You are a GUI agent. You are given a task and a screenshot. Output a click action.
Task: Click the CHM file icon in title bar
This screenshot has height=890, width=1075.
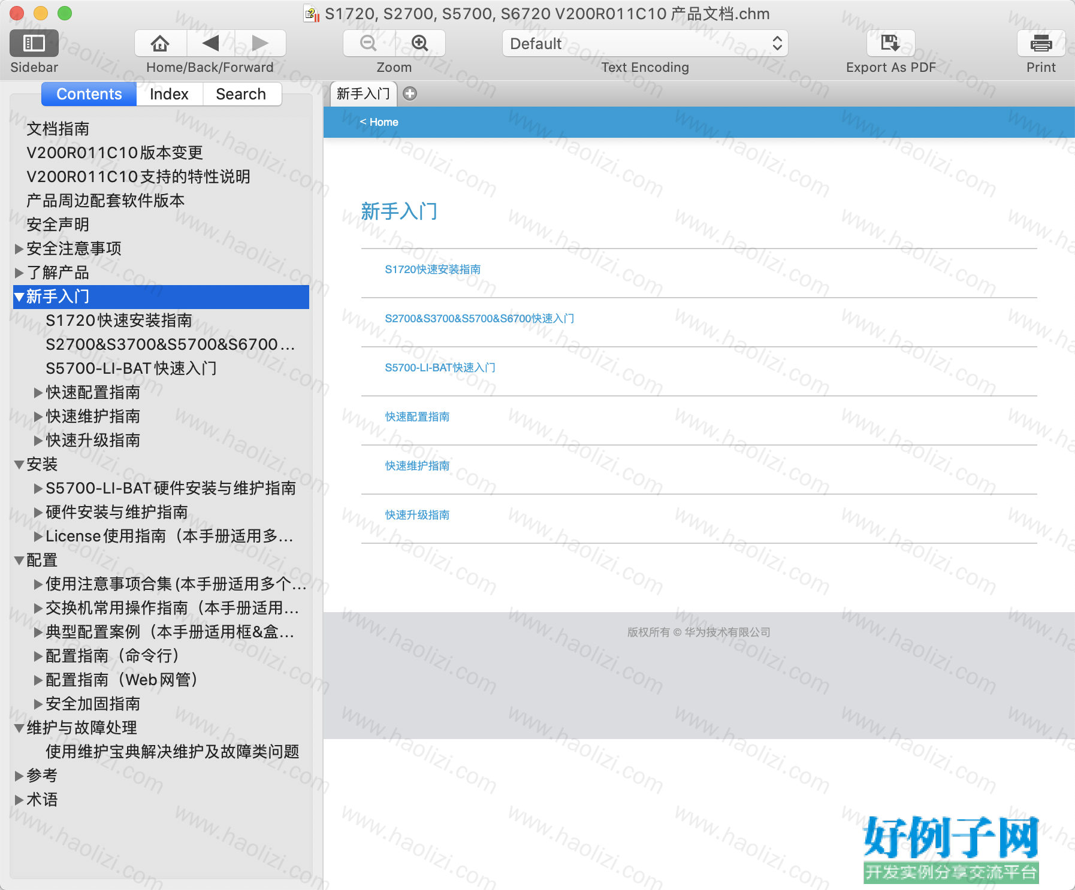312,14
